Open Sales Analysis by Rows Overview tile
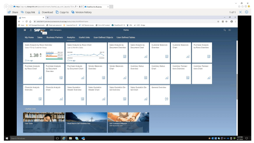The width and height of the screenshot is (254, 143). coord(44,53)
